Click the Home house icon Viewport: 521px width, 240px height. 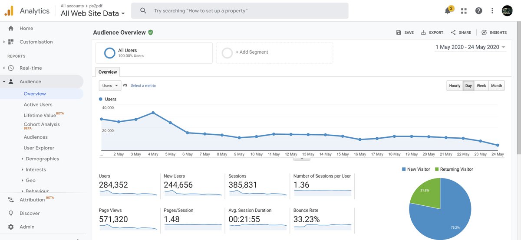click(x=11, y=28)
